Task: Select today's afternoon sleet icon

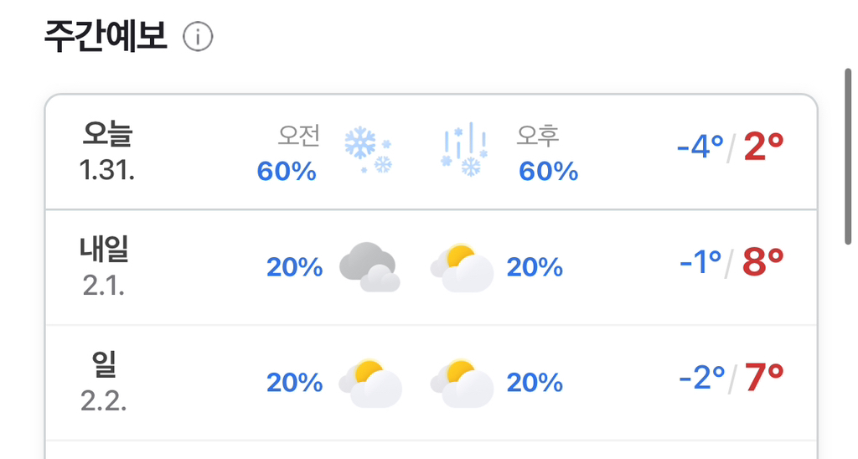Action: coord(464,149)
